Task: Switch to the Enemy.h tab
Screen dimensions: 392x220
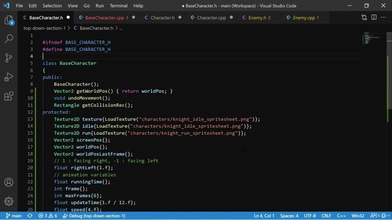Action: (259, 18)
